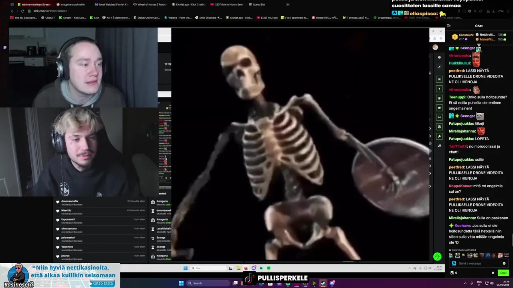Open the taskbar volume control
The height and width of the screenshot is (288, 513).
(492, 283)
